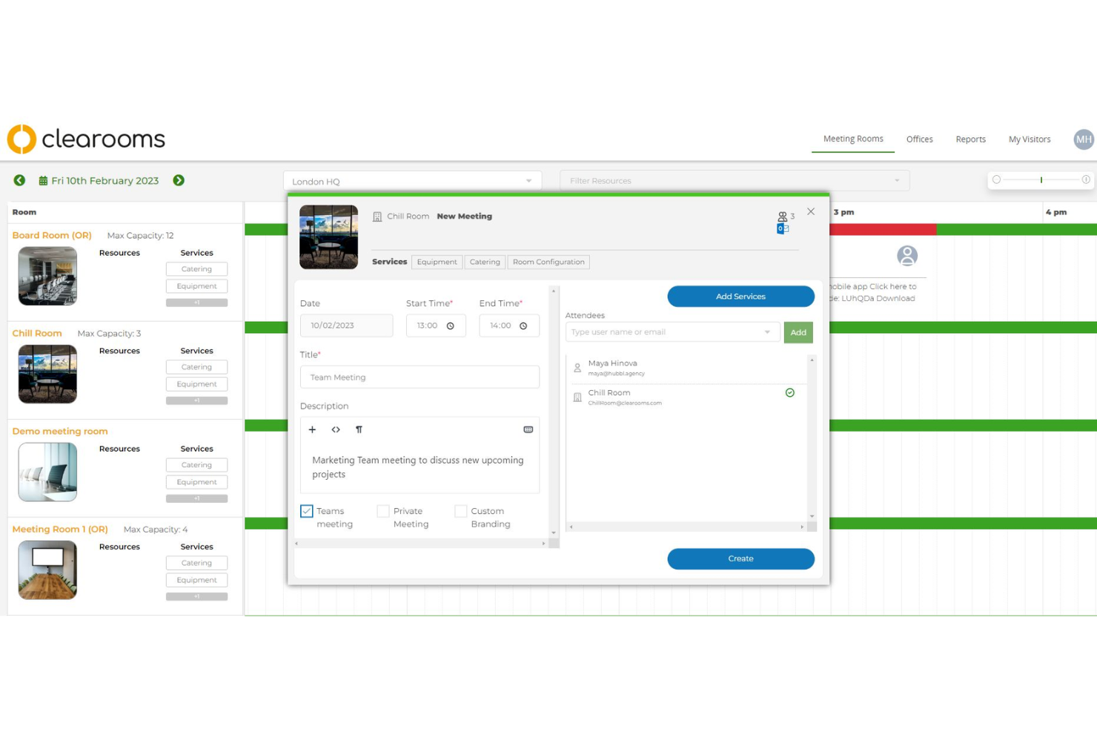
Task: Open the keyboard icon in description toolbar
Action: click(528, 429)
